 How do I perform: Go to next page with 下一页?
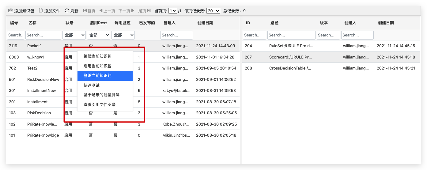126,11
